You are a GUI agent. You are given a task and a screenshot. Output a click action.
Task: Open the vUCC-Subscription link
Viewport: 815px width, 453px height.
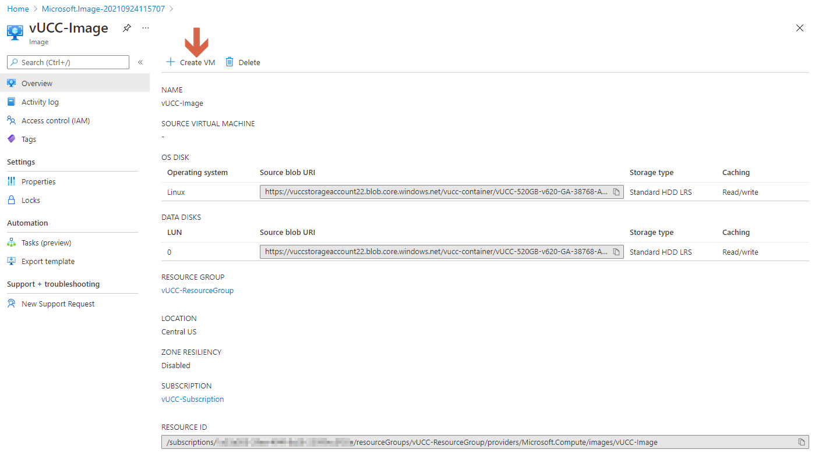point(193,399)
